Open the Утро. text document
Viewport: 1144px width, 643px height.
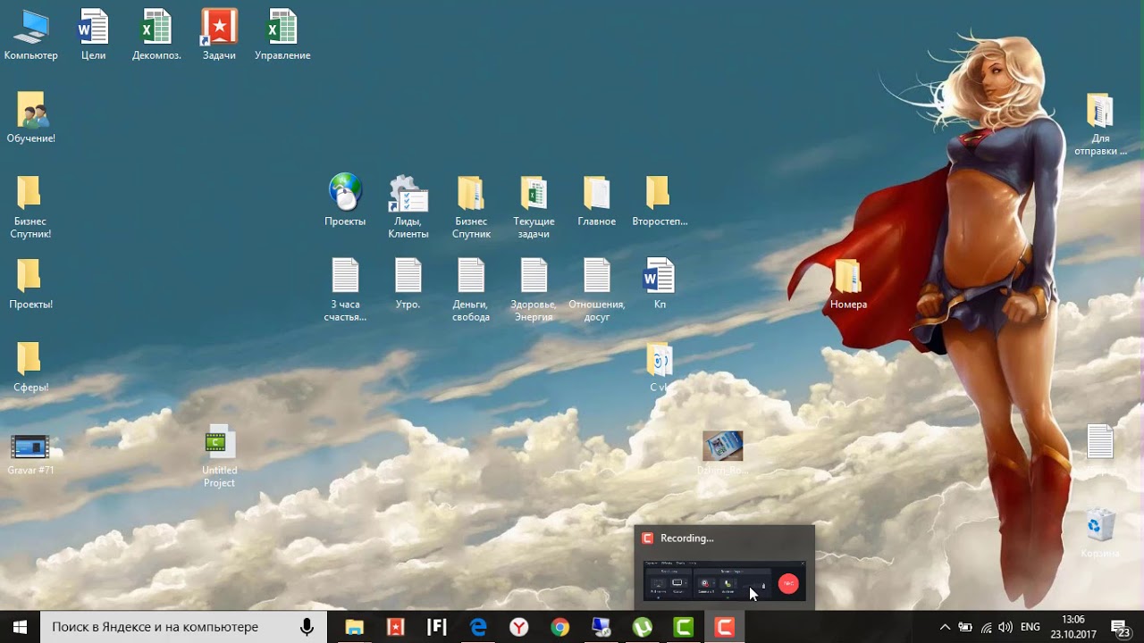[408, 283]
